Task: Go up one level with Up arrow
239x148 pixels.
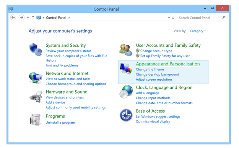Action: (x=33, y=18)
